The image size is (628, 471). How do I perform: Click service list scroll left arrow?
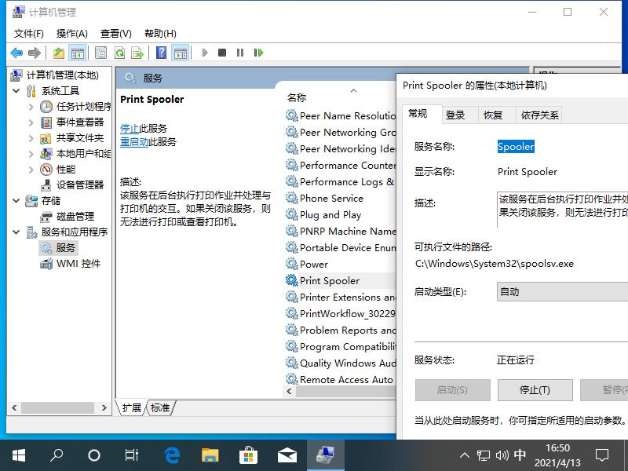point(289,391)
